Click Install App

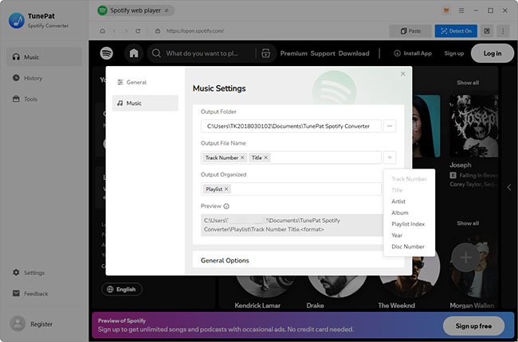pyautogui.click(x=413, y=53)
